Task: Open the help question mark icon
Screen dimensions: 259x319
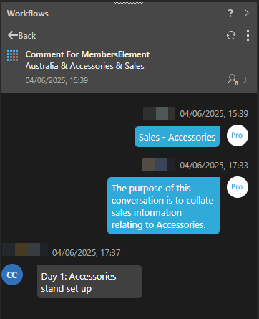Action: click(230, 14)
